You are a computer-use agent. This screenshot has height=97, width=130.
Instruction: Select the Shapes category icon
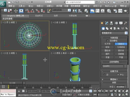coord(107,29)
